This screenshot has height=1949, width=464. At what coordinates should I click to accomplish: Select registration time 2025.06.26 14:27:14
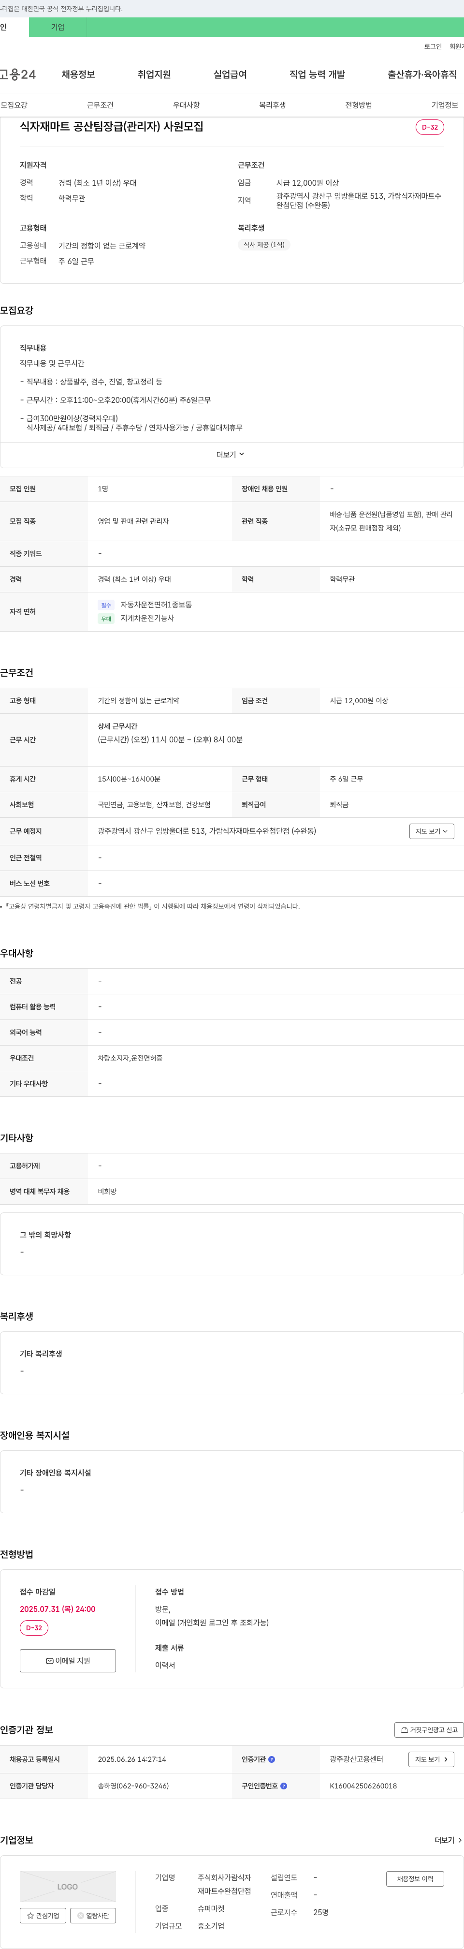131,1759
